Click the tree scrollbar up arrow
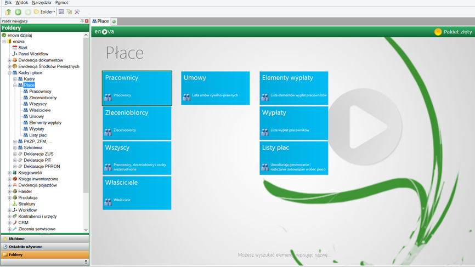Screen dimensions: 475x267 click(86, 35)
